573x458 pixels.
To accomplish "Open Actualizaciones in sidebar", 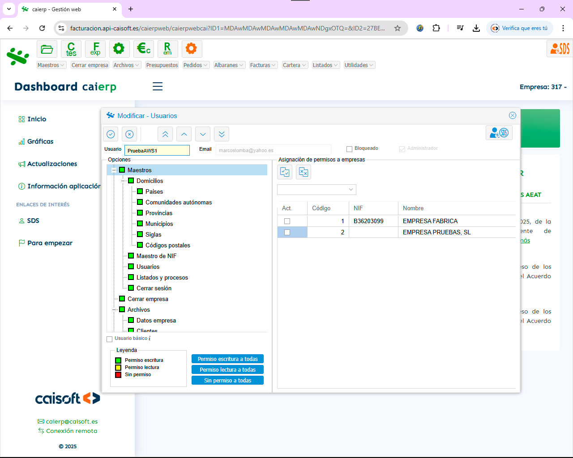I will (52, 164).
